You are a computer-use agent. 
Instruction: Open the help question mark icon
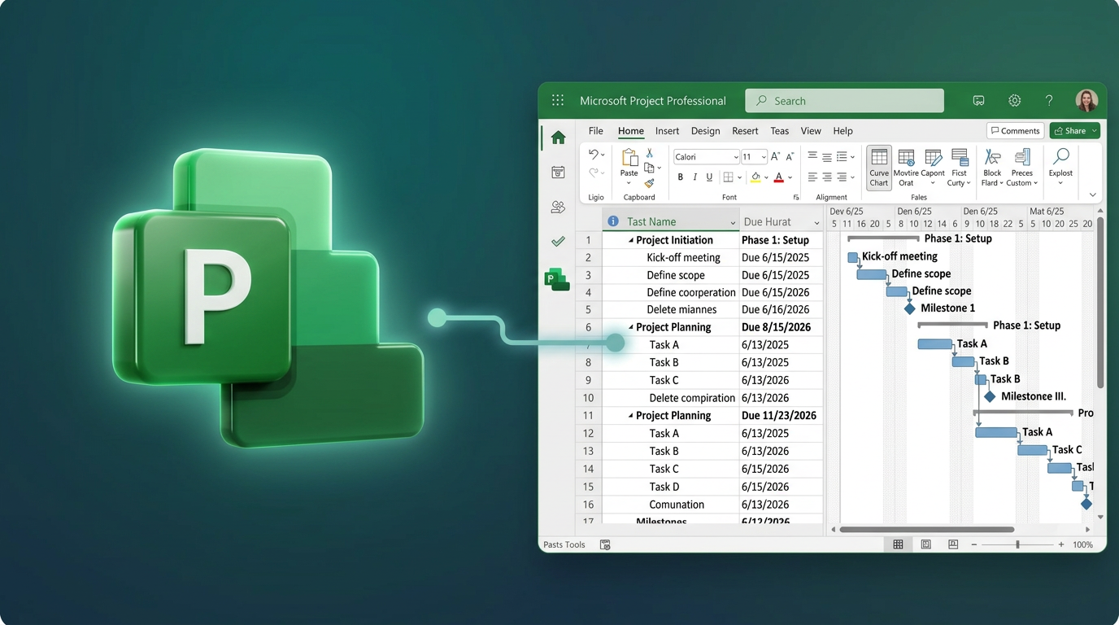click(1049, 101)
